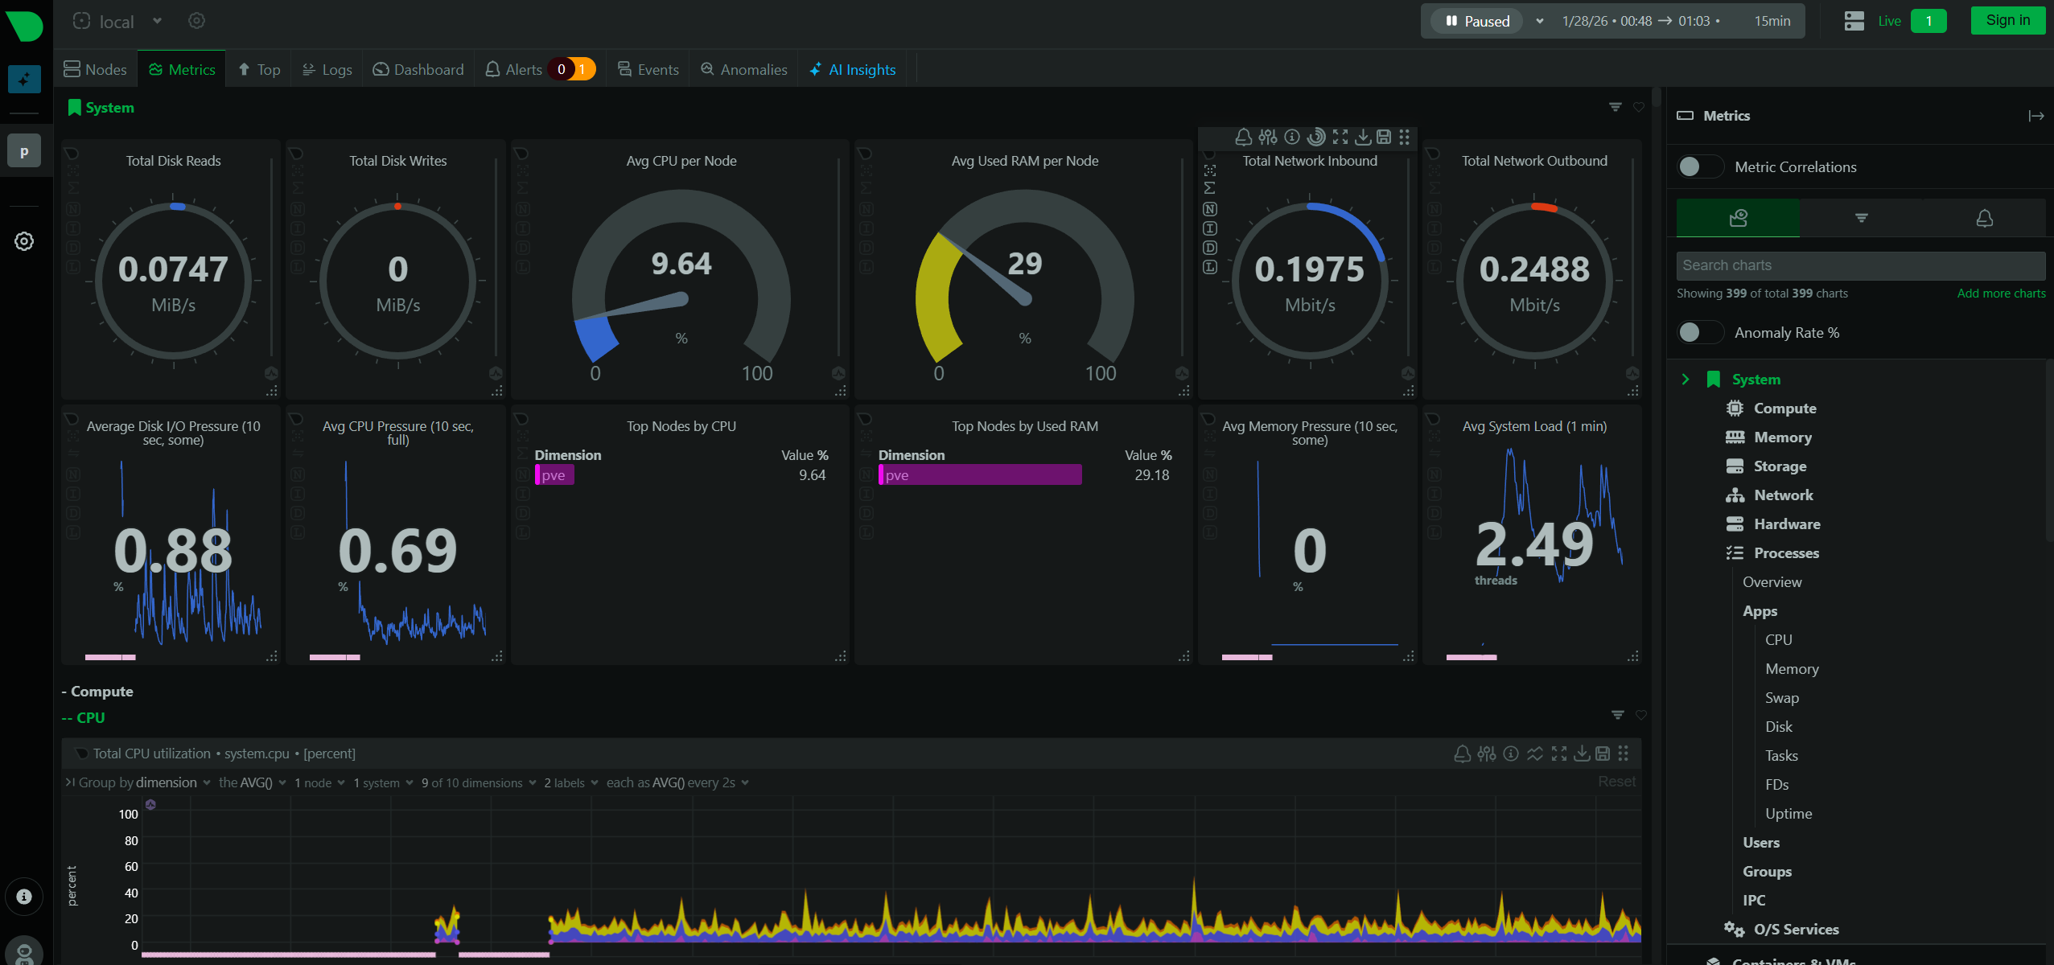
Task: Click the fullscreen icon on Total CPU utilization chart
Action: tap(1559, 754)
